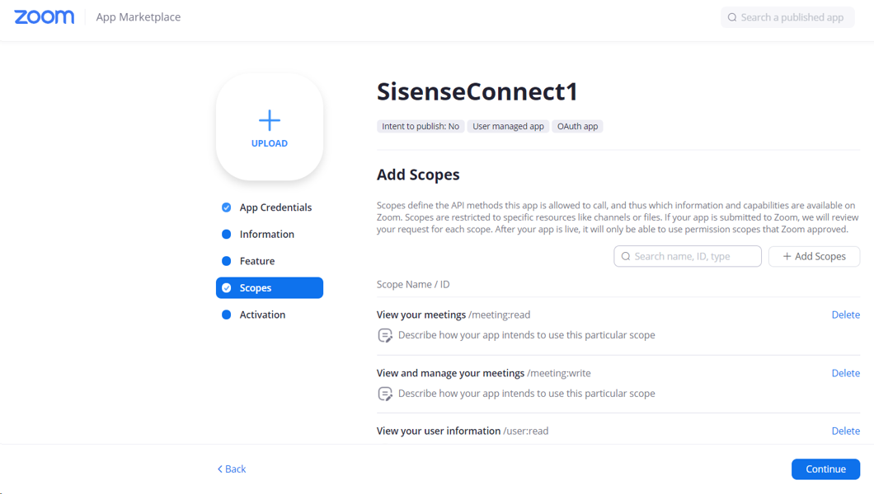Delete the View and manage your meetings scope
874x494 pixels.
tap(846, 373)
